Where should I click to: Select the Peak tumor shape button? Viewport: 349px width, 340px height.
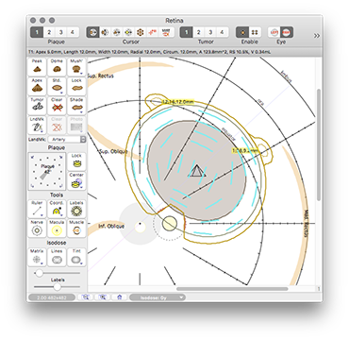coord(37,67)
